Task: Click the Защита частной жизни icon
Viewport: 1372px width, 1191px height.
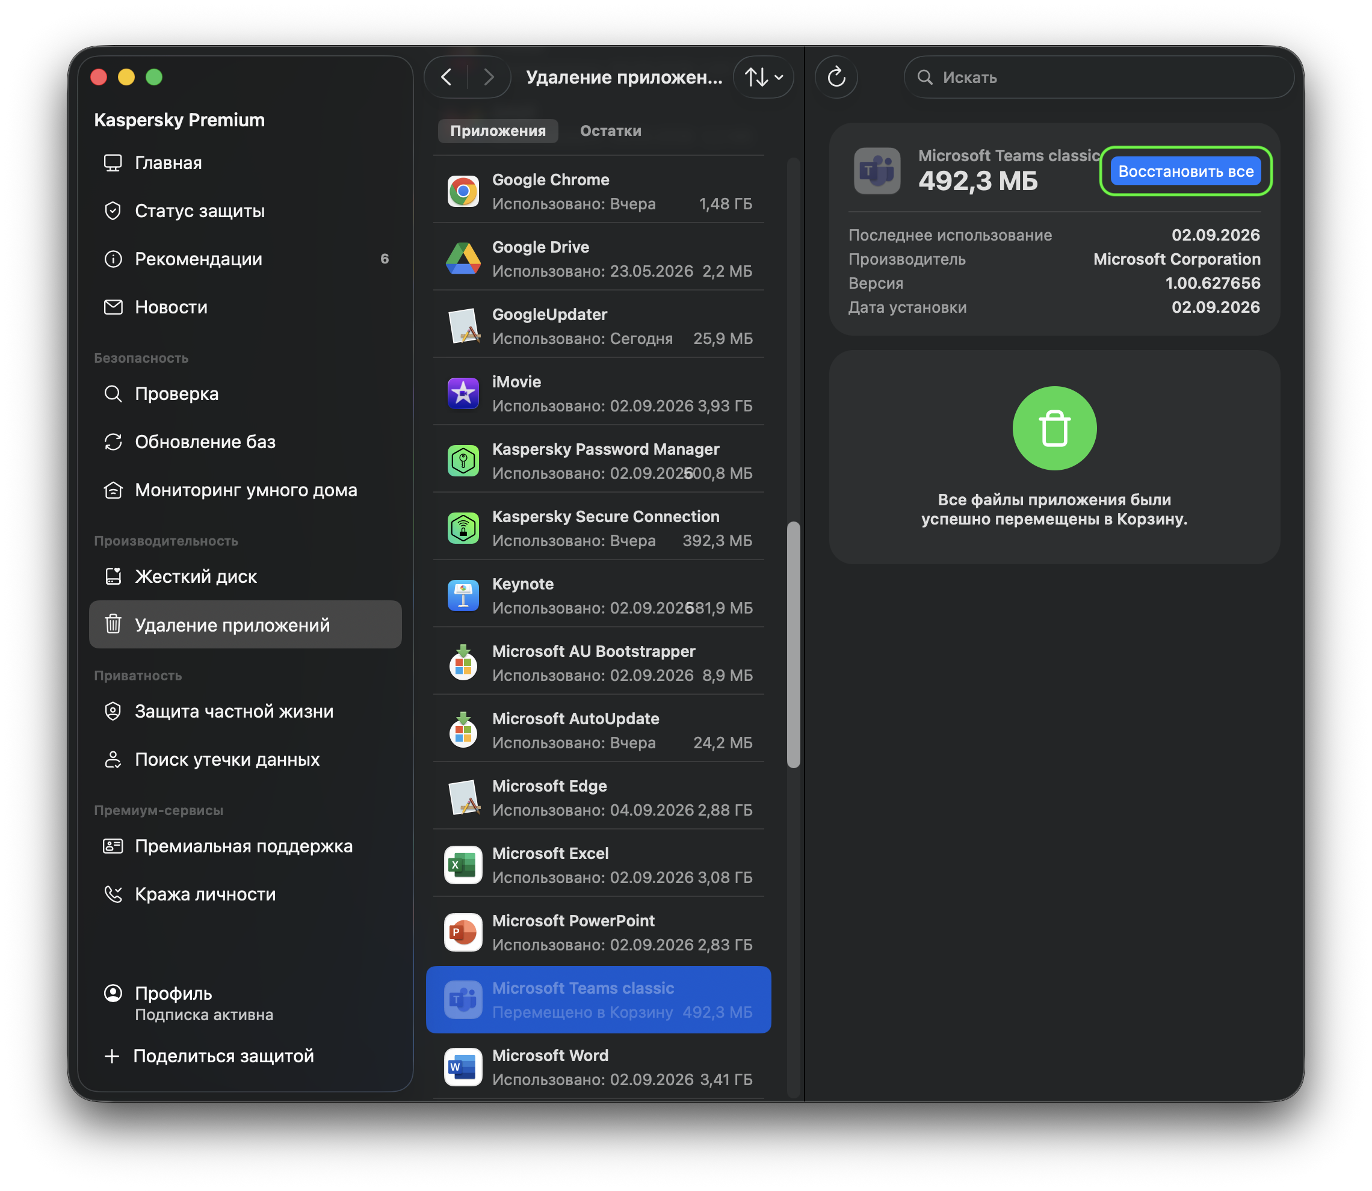Action: [x=113, y=711]
